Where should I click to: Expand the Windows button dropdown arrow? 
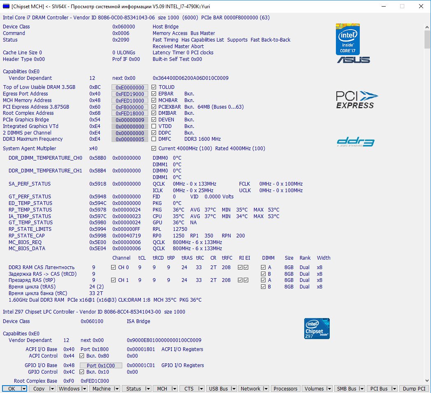tap(84, 388)
